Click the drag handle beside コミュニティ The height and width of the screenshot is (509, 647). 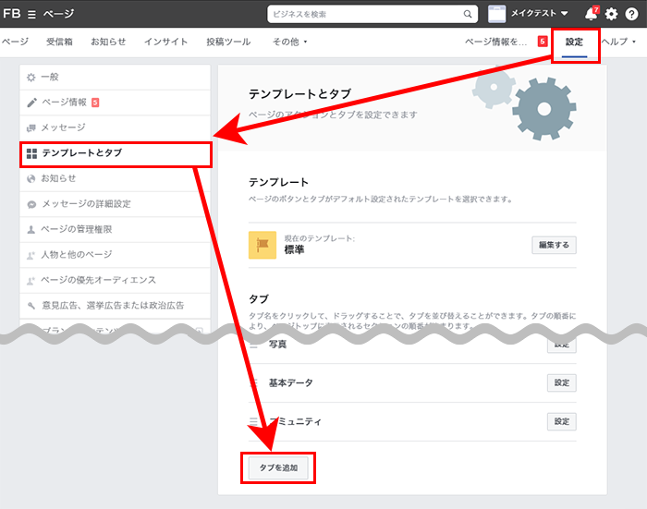pyautogui.click(x=253, y=421)
